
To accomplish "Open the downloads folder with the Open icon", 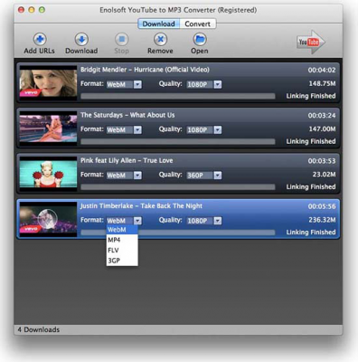I will coord(200,39).
